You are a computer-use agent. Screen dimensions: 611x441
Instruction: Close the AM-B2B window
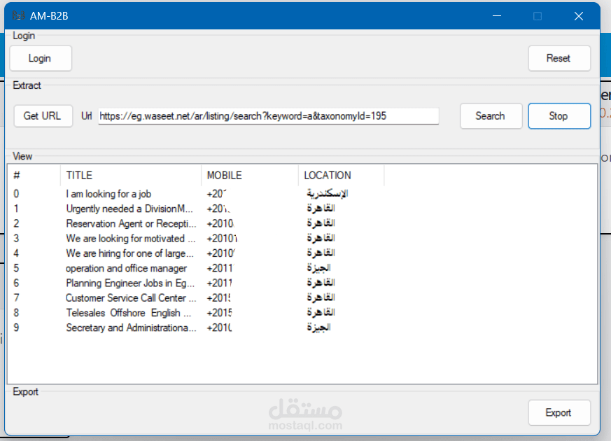579,16
